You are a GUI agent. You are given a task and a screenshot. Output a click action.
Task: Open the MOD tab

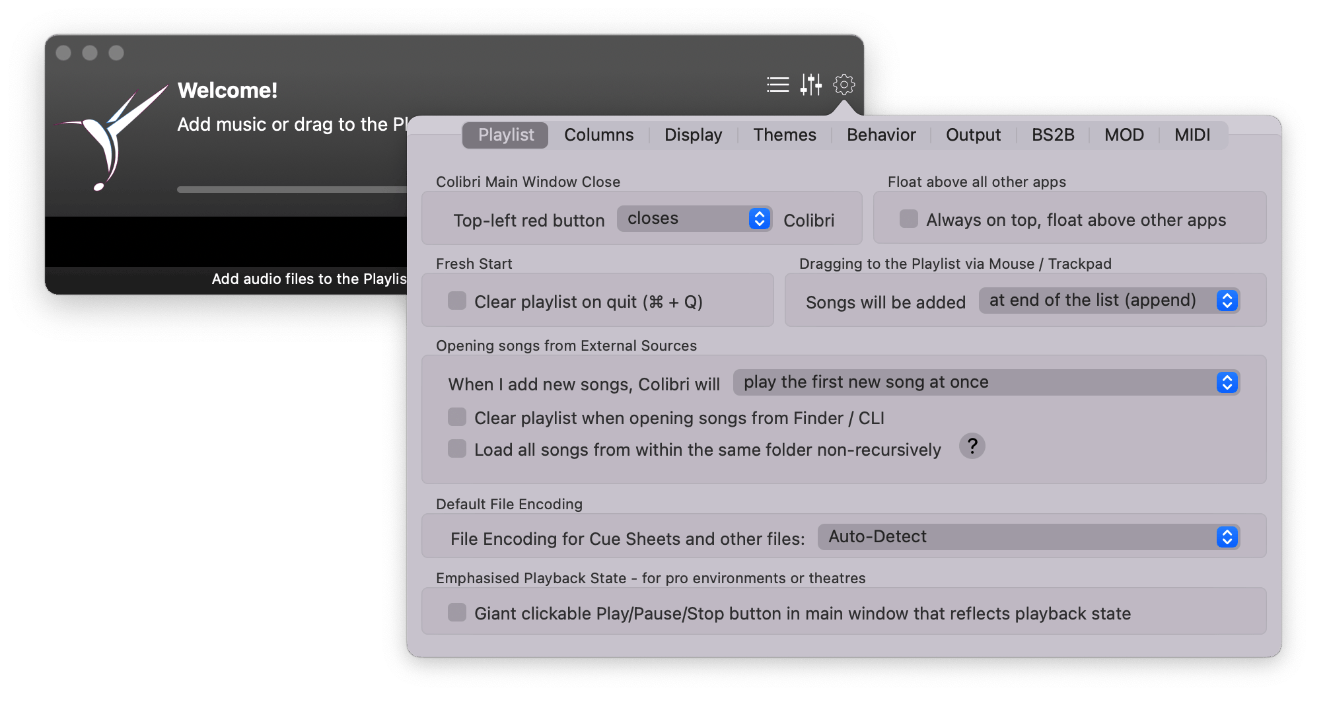[1124, 135]
